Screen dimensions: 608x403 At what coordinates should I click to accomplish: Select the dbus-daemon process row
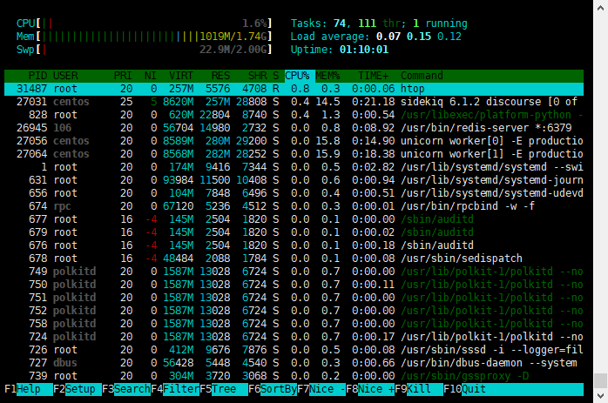294,363
